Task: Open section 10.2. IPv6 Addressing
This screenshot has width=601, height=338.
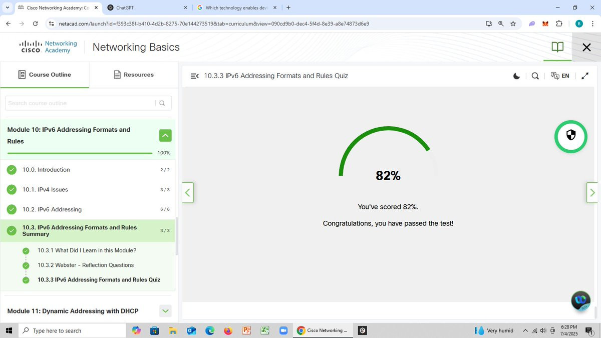Action: pos(88,209)
